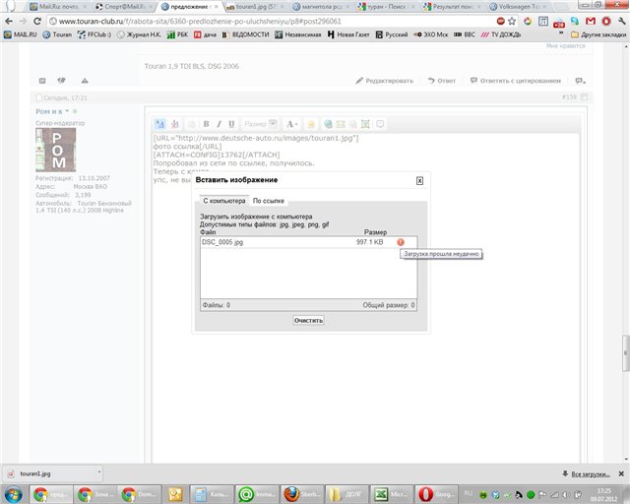Image resolution: width=630 pixels, height=504 pixels.
Task: Click the insert email envelope icon
Action: (x=341, y=124)
